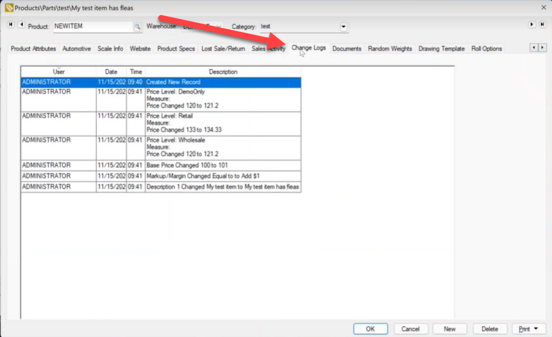Screen dimensions: 552x337
Task: Click the New button
Action: 449,329
